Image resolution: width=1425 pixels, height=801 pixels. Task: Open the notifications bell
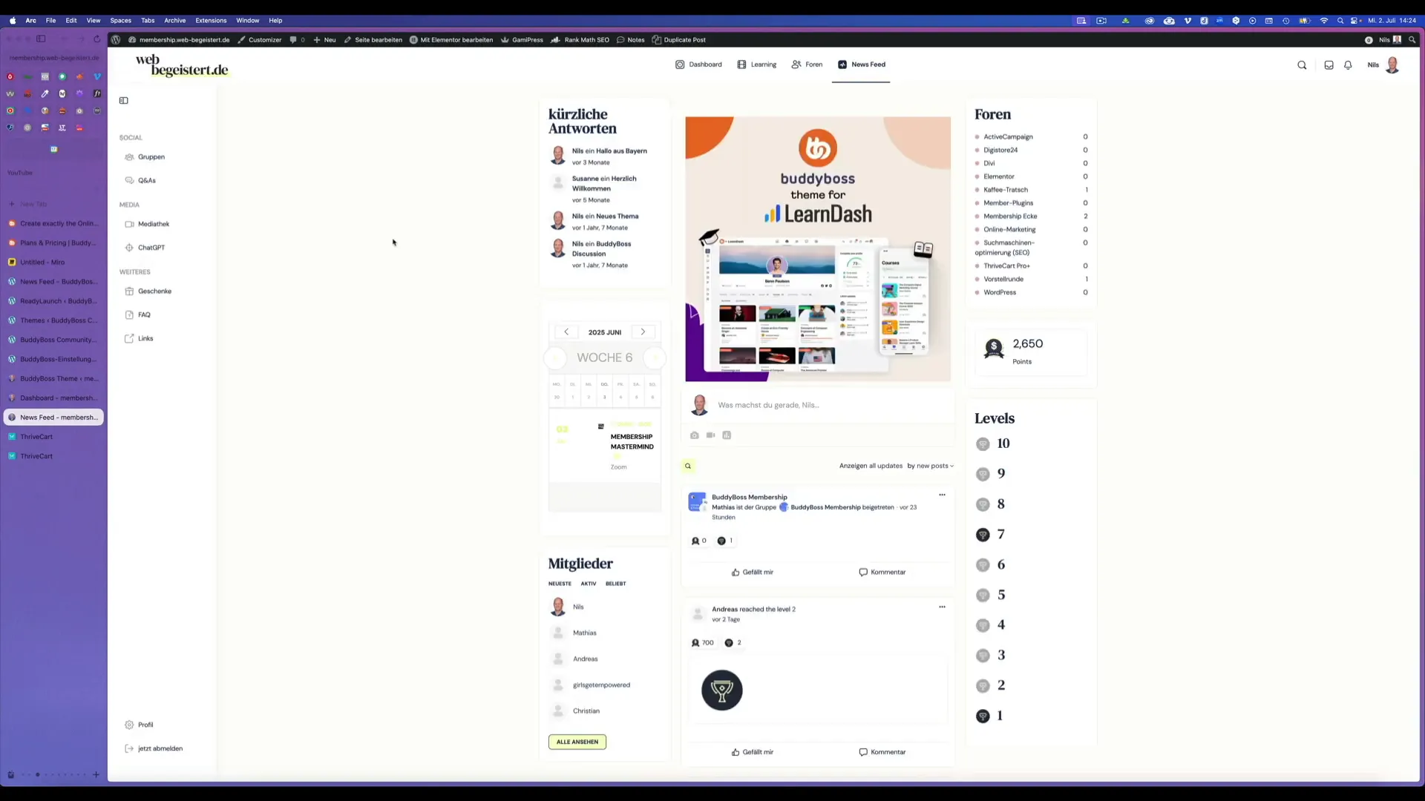(x=1348, y=65)
